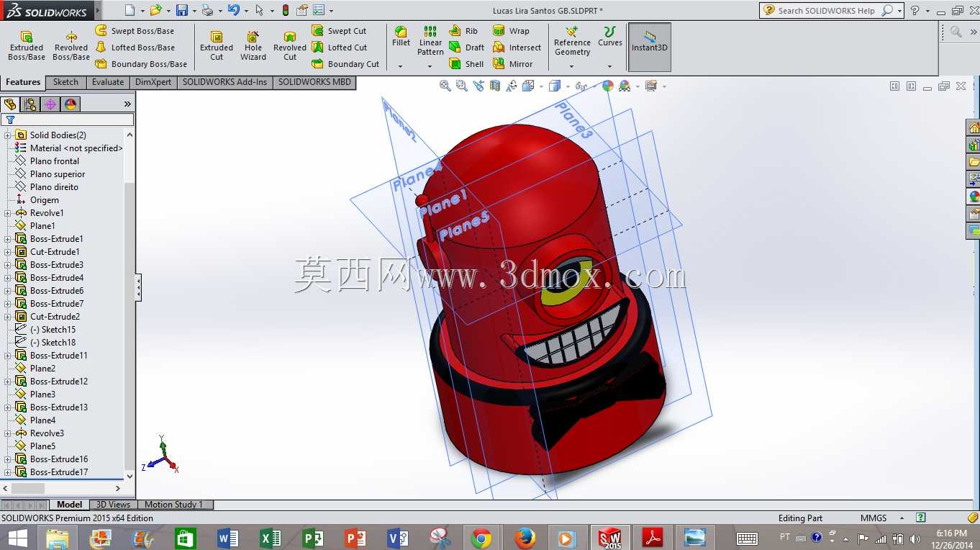Choose the Boundary Cut command

tap(345, 64)
